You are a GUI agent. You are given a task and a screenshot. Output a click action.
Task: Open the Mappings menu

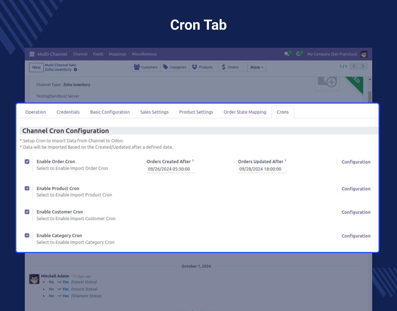pyautogui.click(x=117, y=54)
